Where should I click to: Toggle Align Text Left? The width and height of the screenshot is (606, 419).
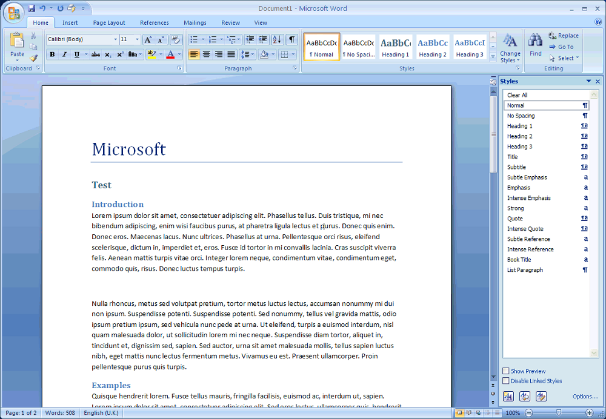194,54
